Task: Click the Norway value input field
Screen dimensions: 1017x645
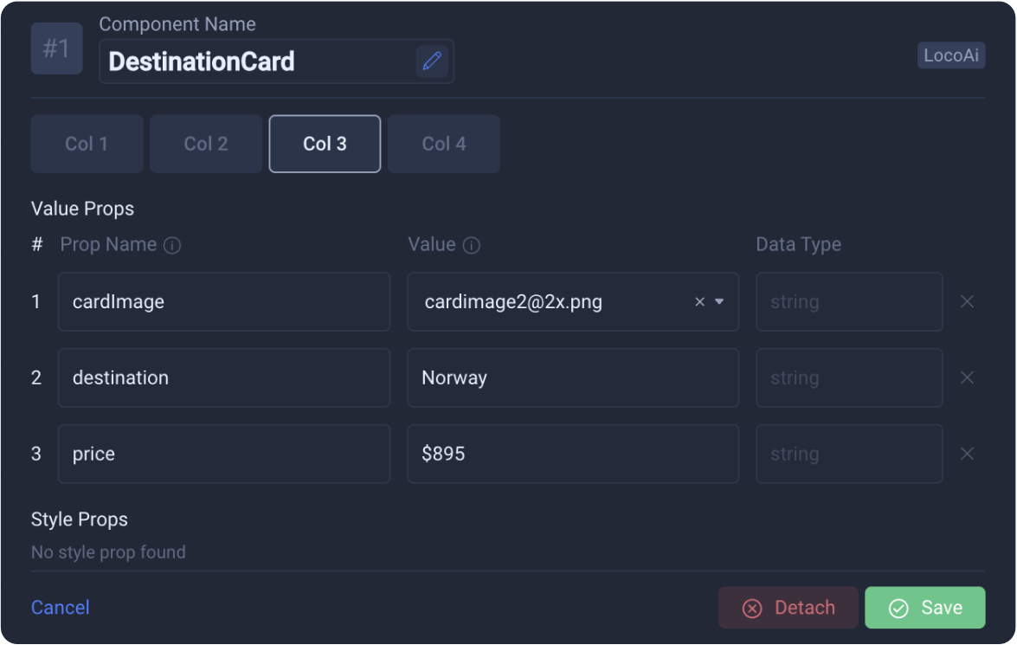Action: click(573, 377)
